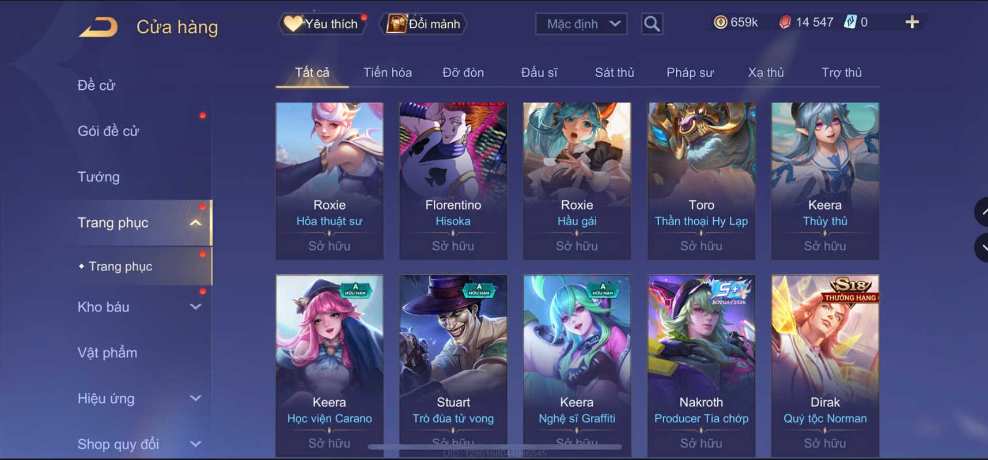Open Florentino Hisoka skin card
The image size is (988, 460).
click(453, 181)
